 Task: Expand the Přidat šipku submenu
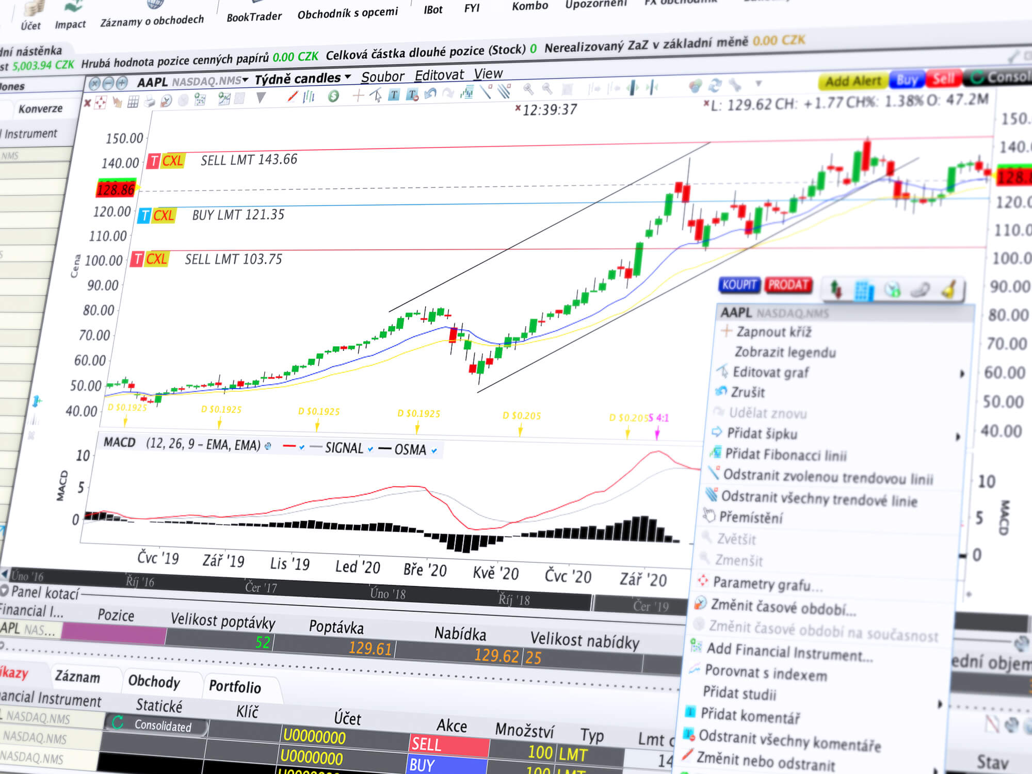pos(958,437)
